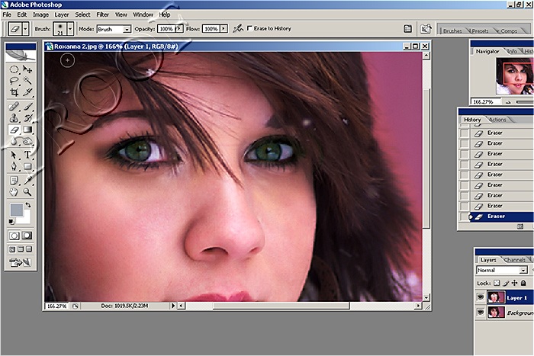Open the Opacity slider arrow
The image size is (534, 356).
point(179,29)
